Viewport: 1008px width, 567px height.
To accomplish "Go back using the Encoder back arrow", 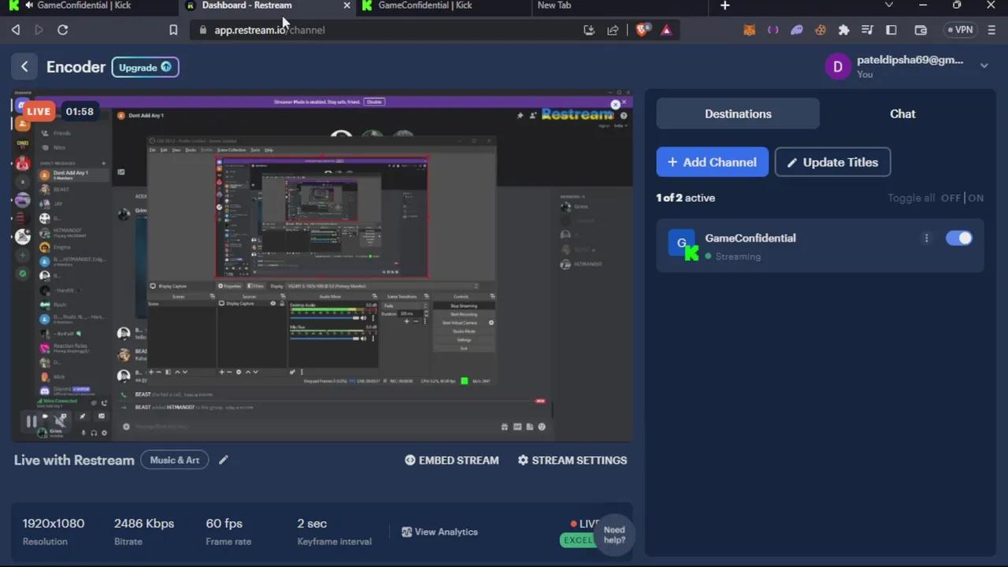I will tap(24, 67).
